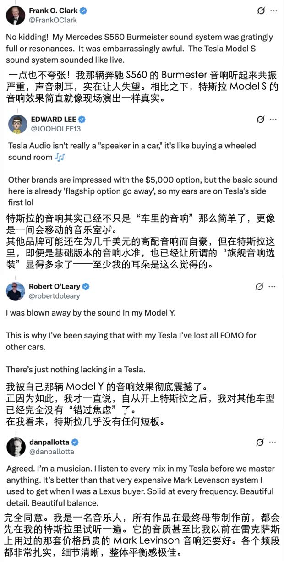Open more options on Frank O. Clark's post
Image resolution: width=284 pixels, height=562 pixels.
coord(273,11)
